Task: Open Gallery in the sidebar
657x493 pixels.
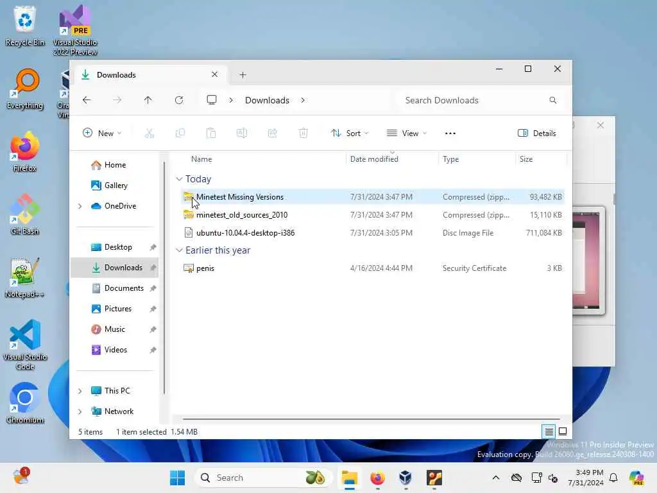Action: click(115, 186)
